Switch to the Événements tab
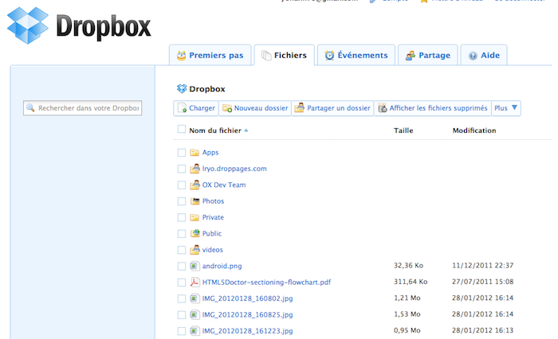The height and width of the screenshot is (339, 558). [355, 55]
